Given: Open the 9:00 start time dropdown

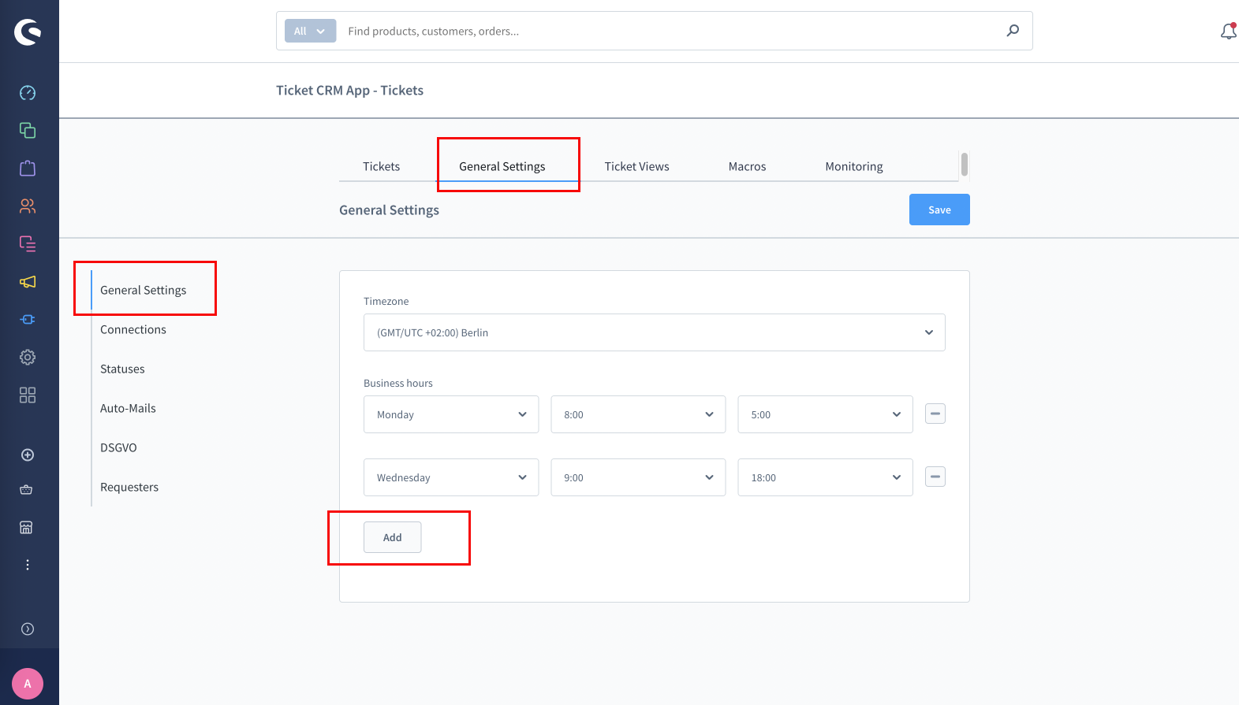Looking at the screenshot, I should point(638,477).
